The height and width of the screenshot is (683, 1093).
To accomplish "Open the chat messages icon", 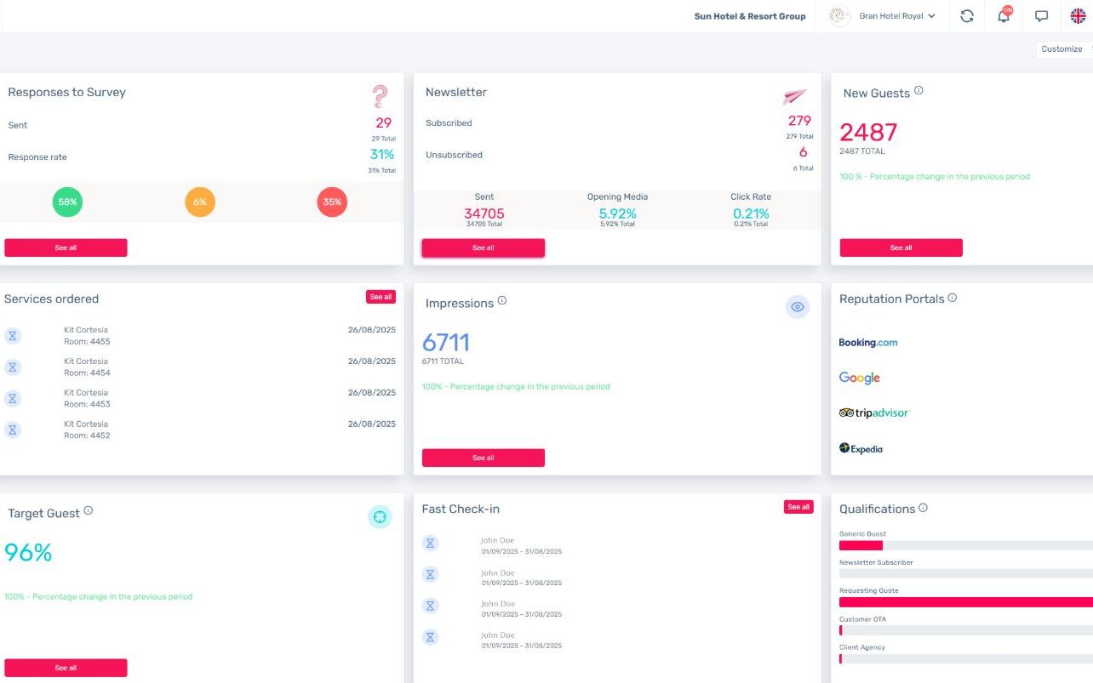I will click(x=1041, y=16).
